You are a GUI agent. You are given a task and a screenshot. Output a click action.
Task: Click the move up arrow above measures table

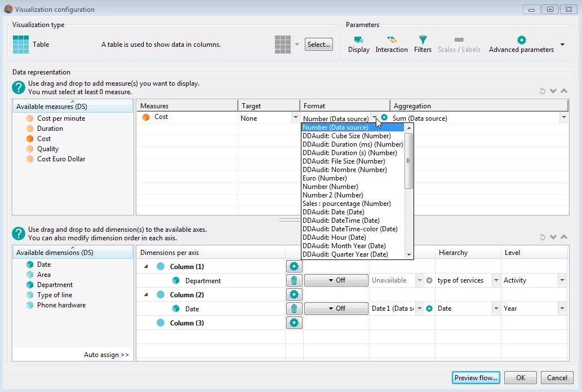pos(564,91)
